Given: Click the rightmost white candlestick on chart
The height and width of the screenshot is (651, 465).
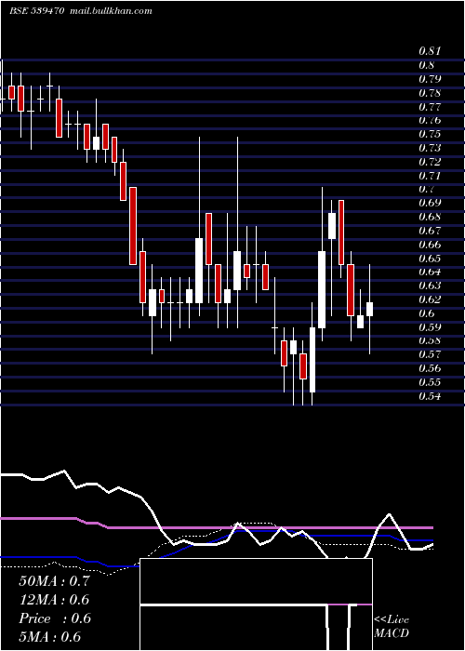Looking at the screenshot, I should pos(369,310).
